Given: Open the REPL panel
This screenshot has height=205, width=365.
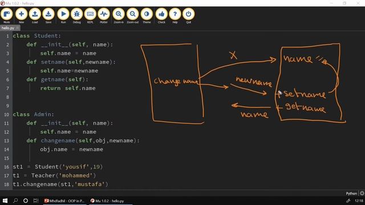Looking at the screenshot, I should [x=90, y=16].
